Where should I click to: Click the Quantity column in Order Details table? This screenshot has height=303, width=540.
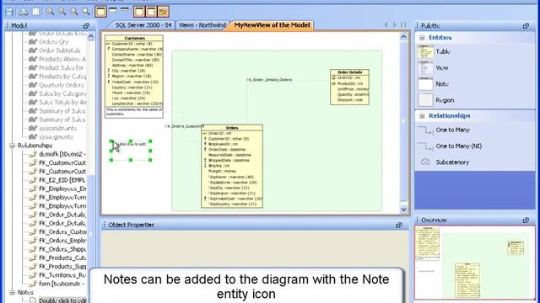pos(352,94)
